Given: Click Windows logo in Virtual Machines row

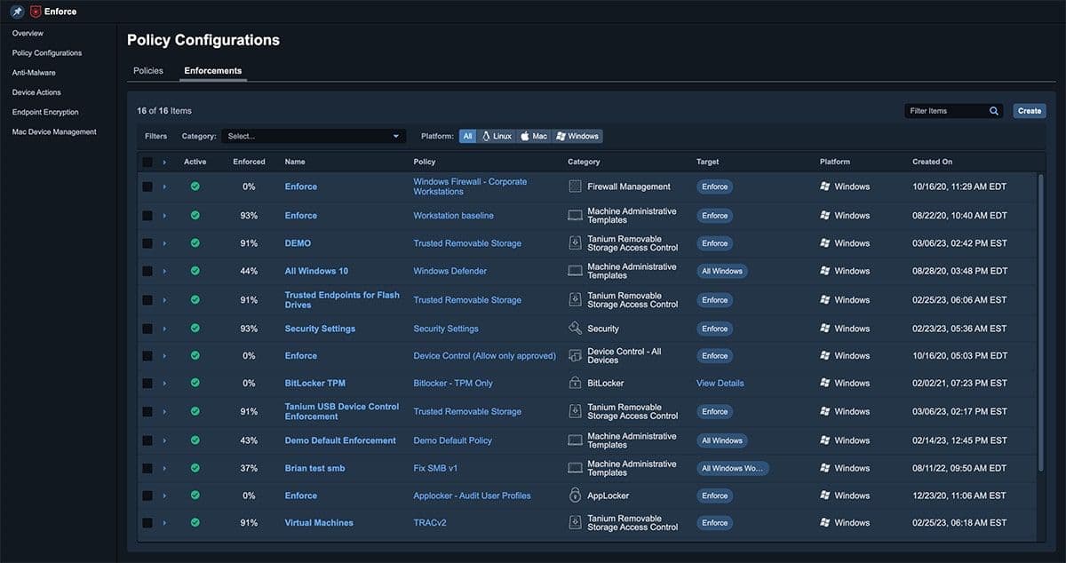Looking at the screenshot, I should tap(825, 523).
